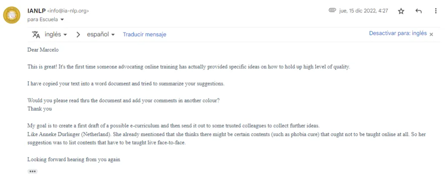Click the paperclip attachment icon
Viewport: 445px width, 184px height.
[332, 11]
